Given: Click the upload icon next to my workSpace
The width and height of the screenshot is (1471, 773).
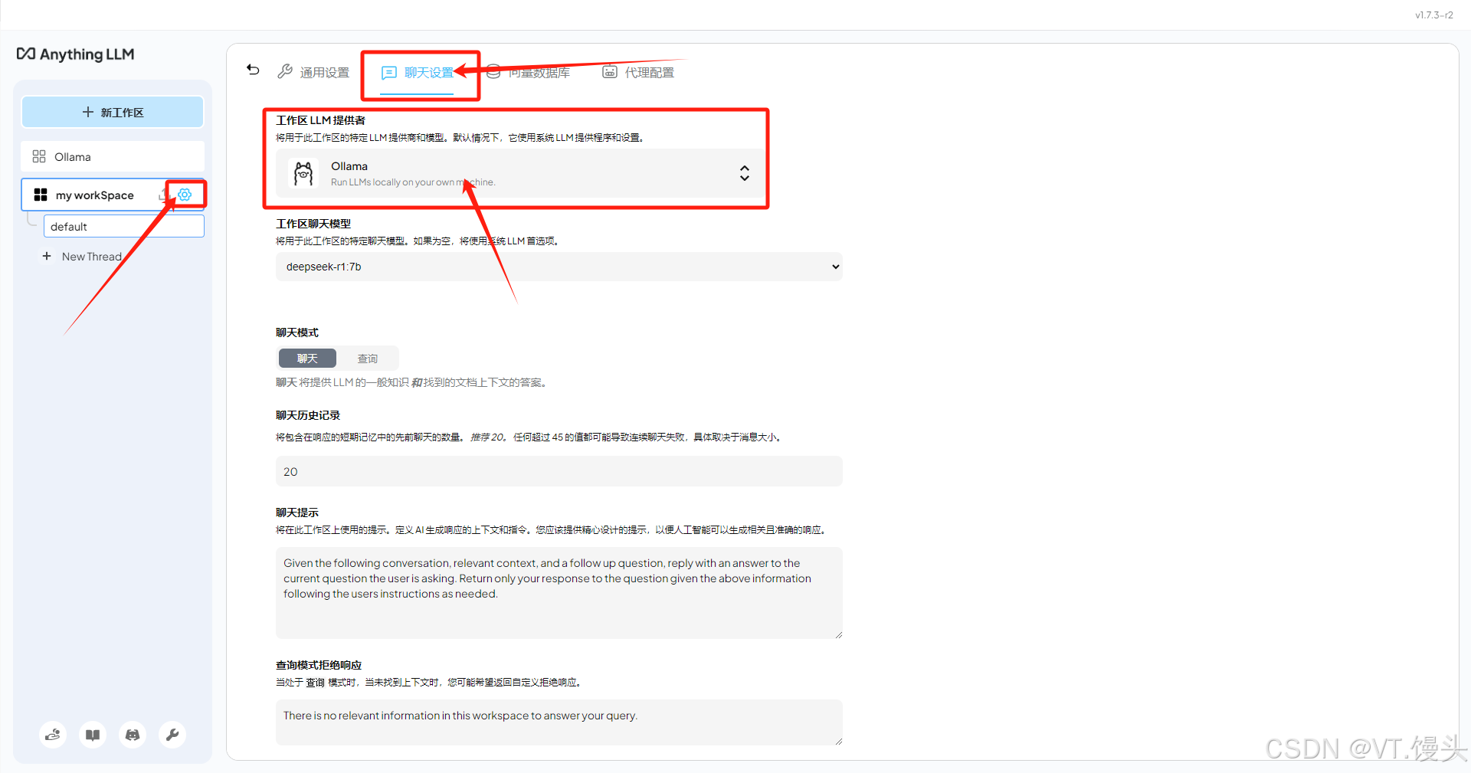Looking at the screenshot, I should 163,195.
